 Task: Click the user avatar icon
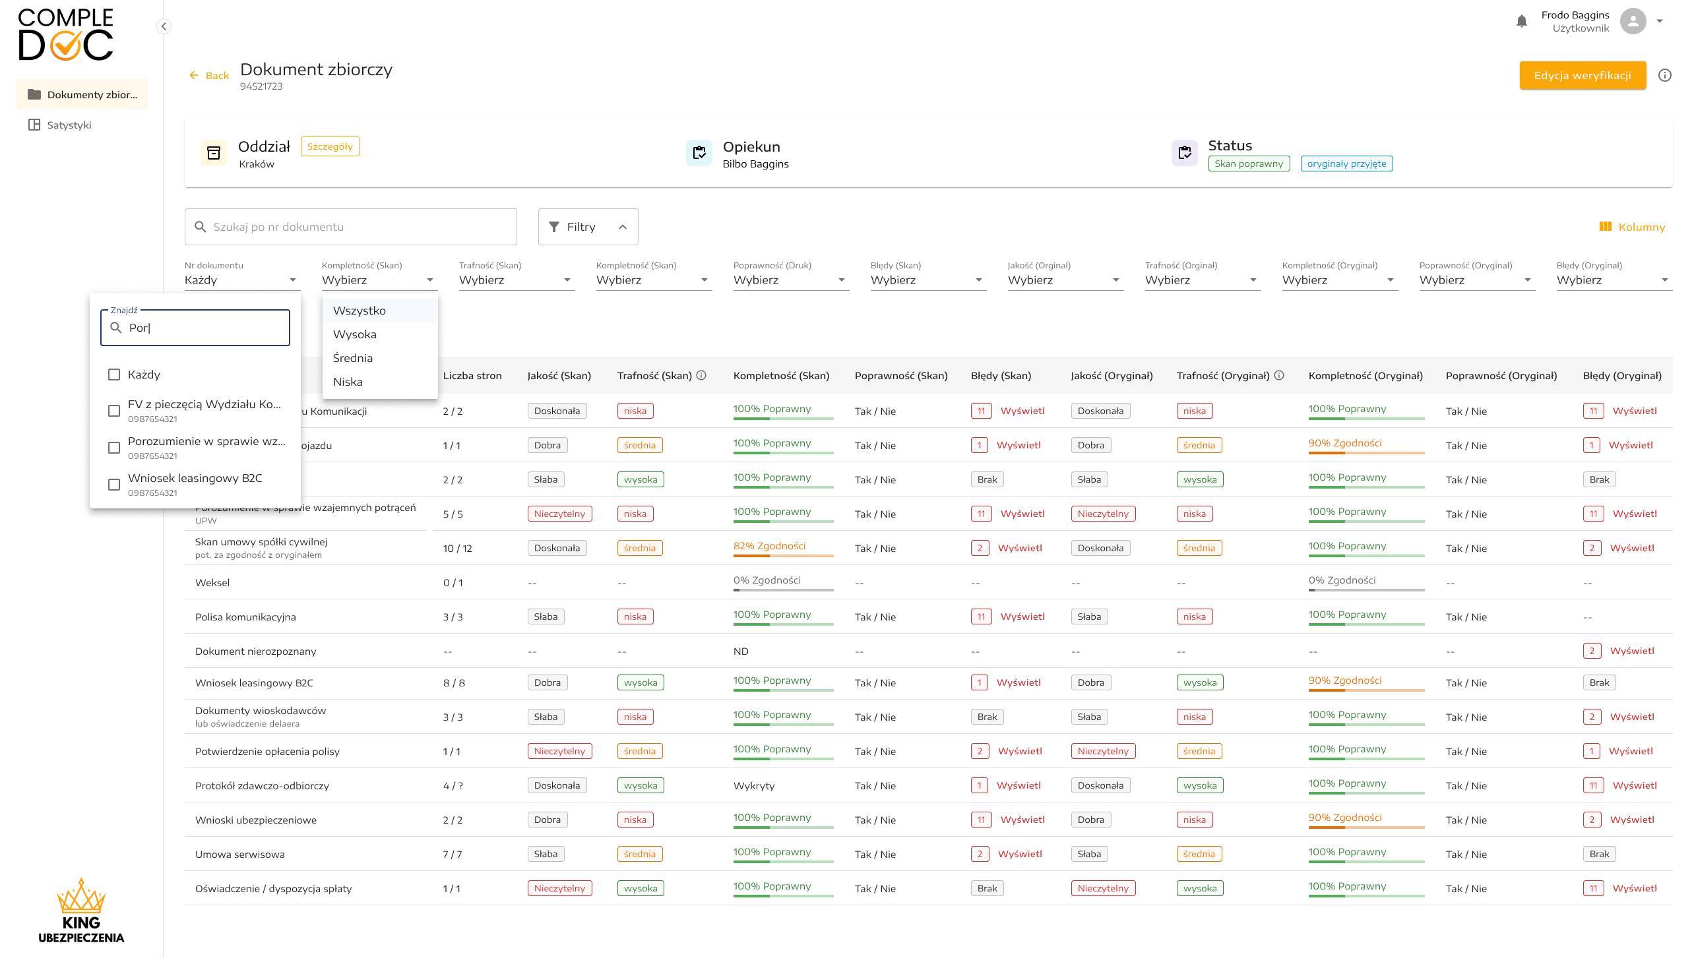click(1633, 21)
